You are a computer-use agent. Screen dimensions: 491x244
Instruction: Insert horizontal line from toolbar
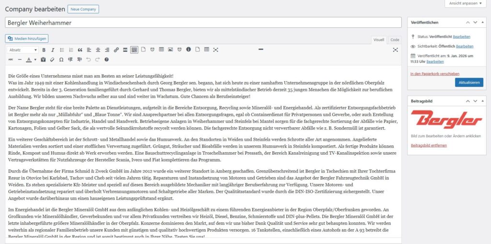20,60
